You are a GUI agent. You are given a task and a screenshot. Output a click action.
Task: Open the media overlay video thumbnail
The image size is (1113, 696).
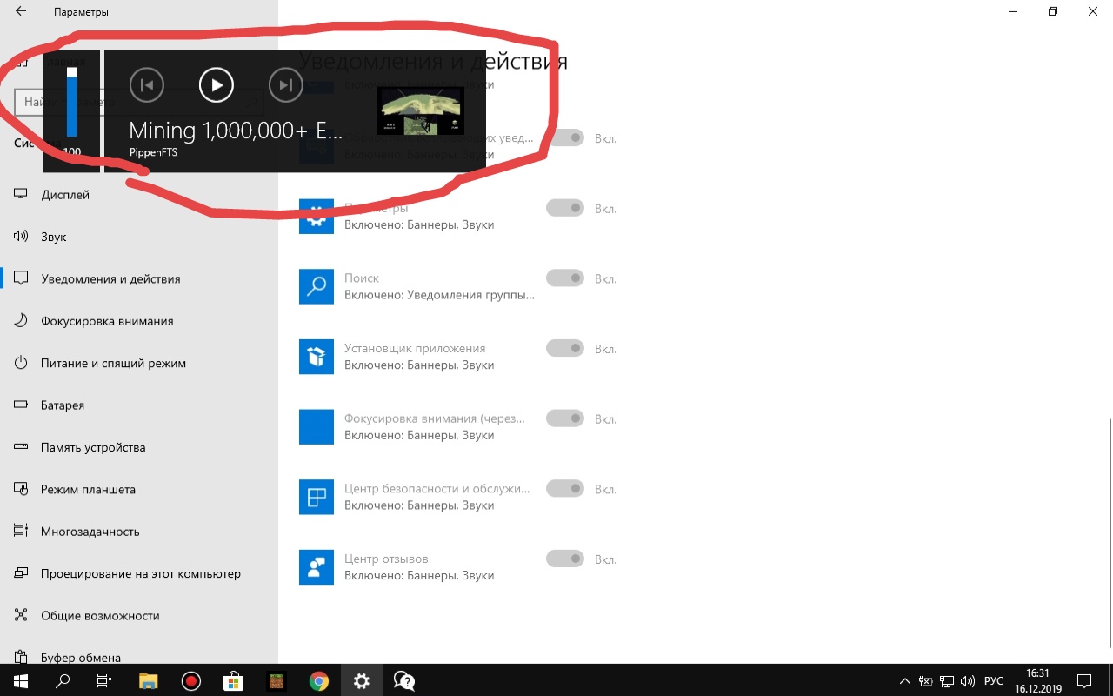421,110
